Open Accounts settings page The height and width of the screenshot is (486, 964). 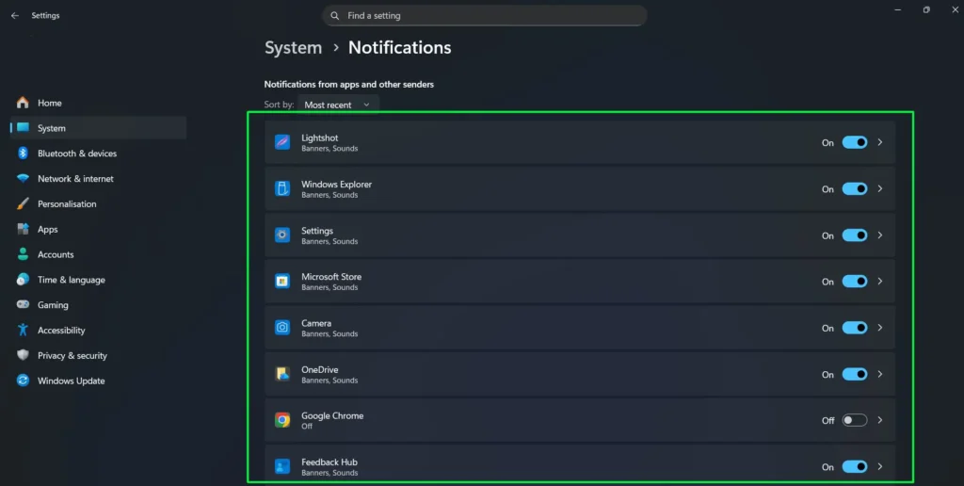click(98, 254)
